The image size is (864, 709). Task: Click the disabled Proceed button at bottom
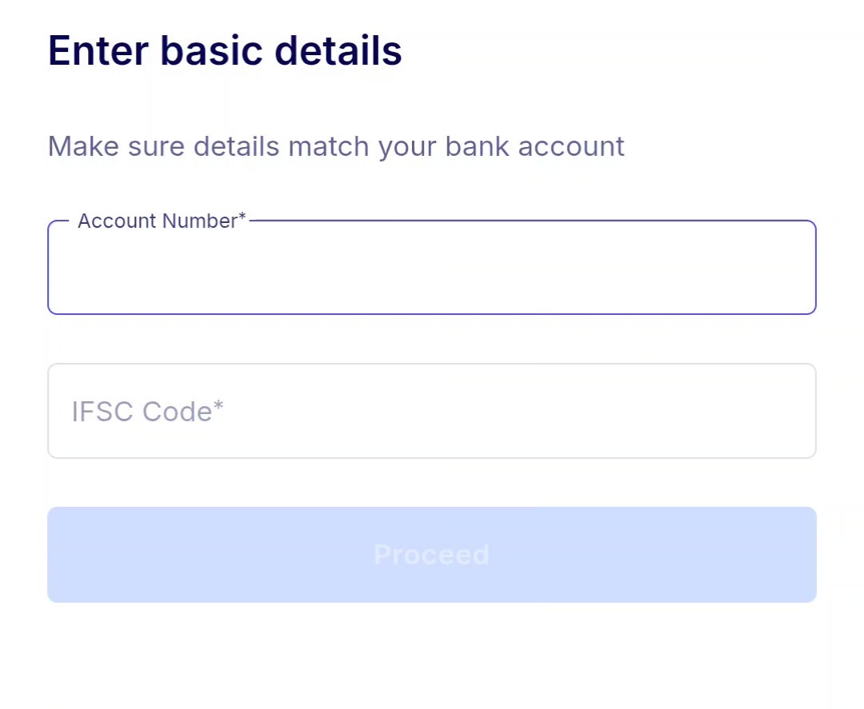pos(432,554)
